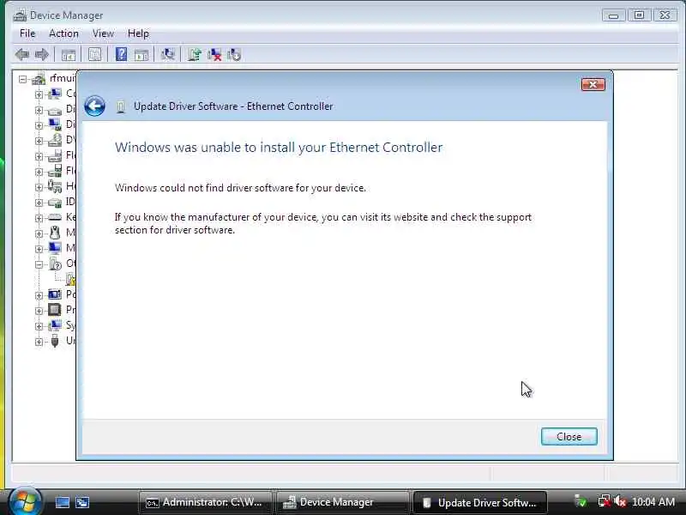The image size is (686, 515).
Task: Select the Human Interface Devices tree icon
Action: point(55,186)
